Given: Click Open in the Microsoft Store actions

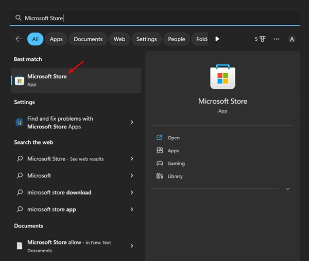Looking at the screenshot, I should [173, 138].
